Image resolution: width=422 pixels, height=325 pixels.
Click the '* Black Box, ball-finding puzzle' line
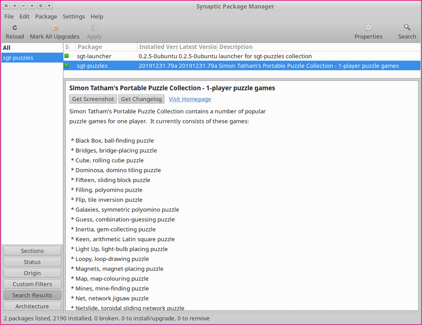coord(112,141)
